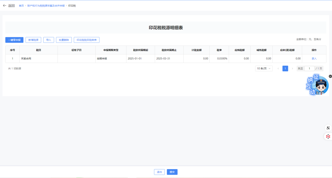332x178 pixels.
Task: Click the blue highlighted page number slider area
Action: pyautogui.click(x=285, y=68)
